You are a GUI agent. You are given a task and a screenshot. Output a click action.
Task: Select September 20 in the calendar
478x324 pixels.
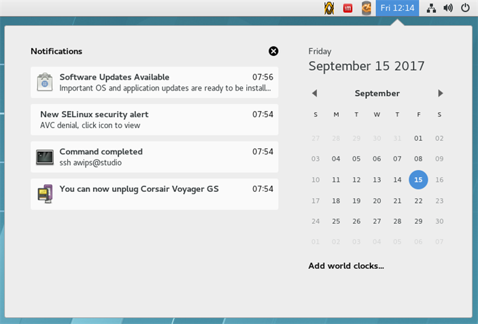tap(377, 201)
